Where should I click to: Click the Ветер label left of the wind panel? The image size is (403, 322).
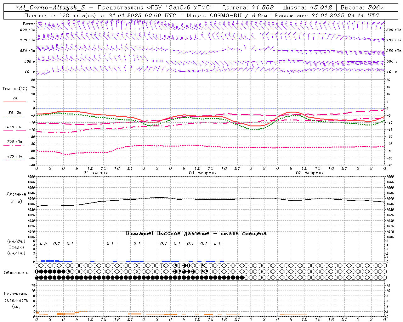(x=29, y=24)
